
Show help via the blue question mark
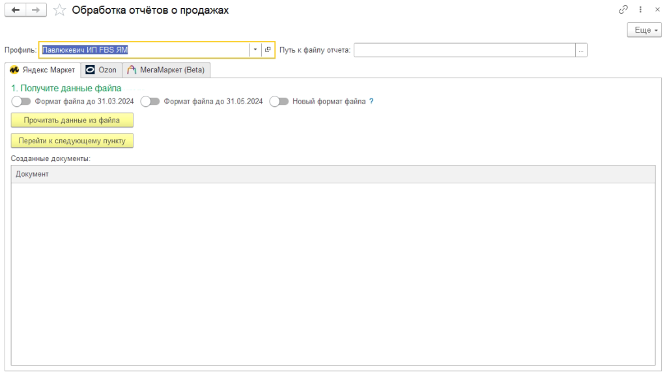pos(371,101)
